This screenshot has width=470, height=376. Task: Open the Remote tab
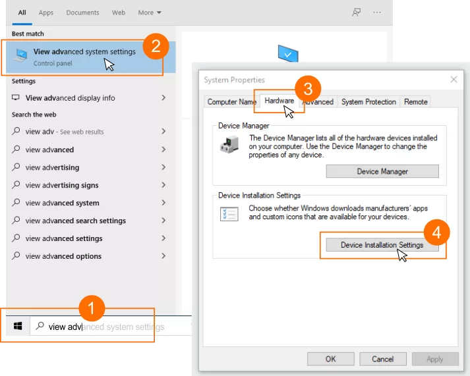(x=415, y=102)
